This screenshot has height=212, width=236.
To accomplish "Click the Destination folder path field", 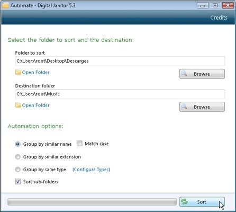I will point(120,94).
